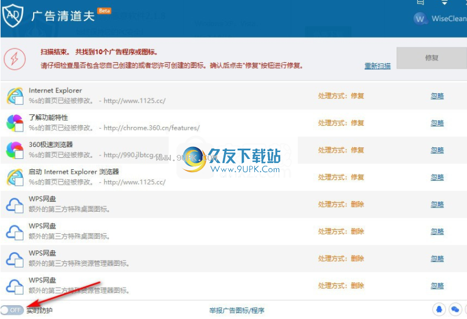Select the 360极速浏览器 row title
This screenshot has width=467, height=319.
(51, 145)
